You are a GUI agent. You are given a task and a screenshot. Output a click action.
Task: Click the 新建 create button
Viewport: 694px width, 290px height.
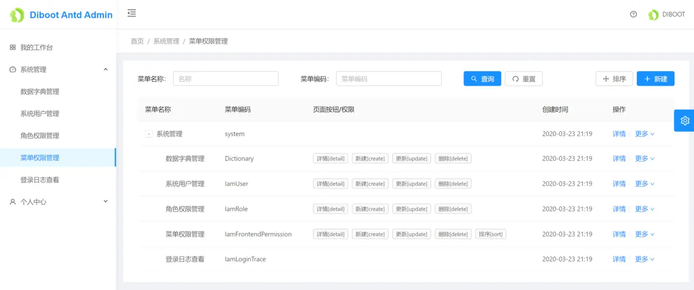[x=655, y=79]
